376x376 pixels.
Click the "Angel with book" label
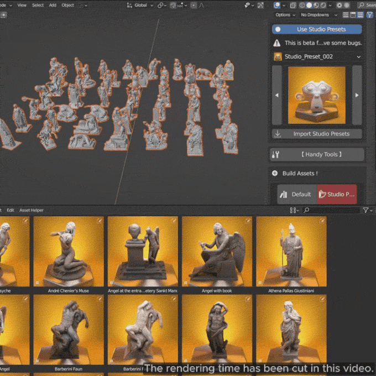pyautogui.click(x=217, y=291)
